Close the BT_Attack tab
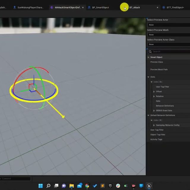Screen dimensions: 190x190 [157, 7]
